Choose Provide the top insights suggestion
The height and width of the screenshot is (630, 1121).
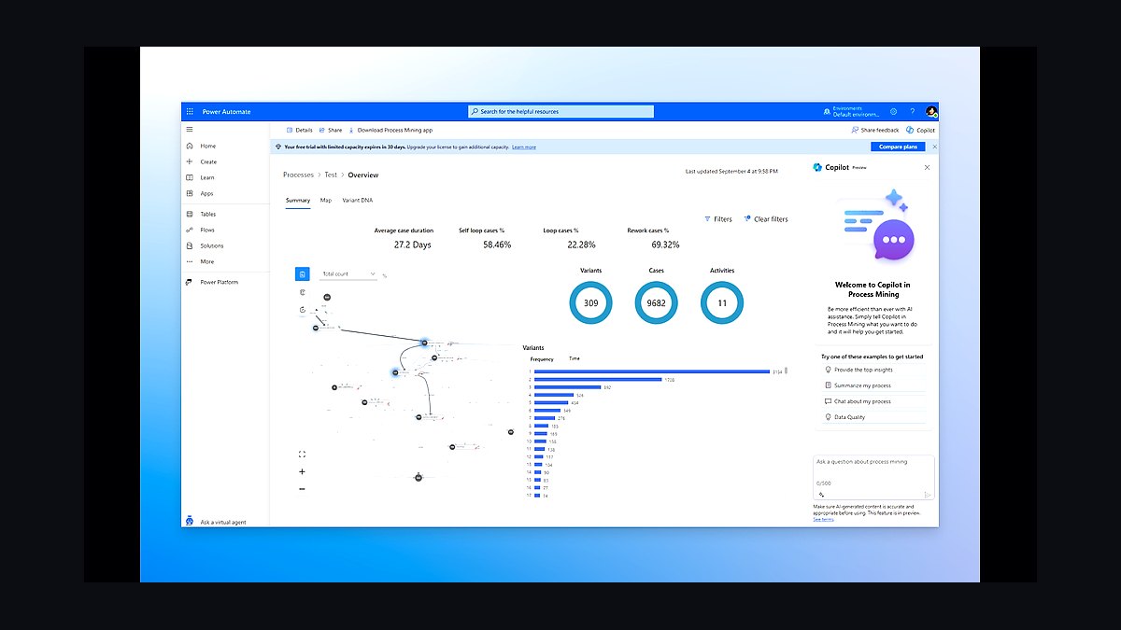[x=863, y=370]
